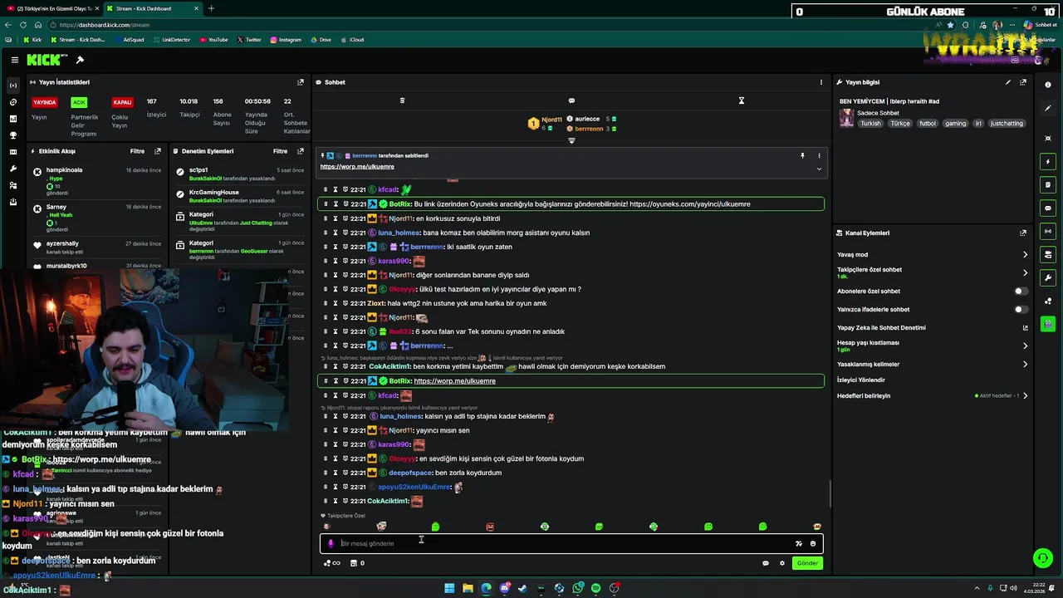Expand the pinned message chevron
This screenshot has width=1063, height=598.
(819, 169)
